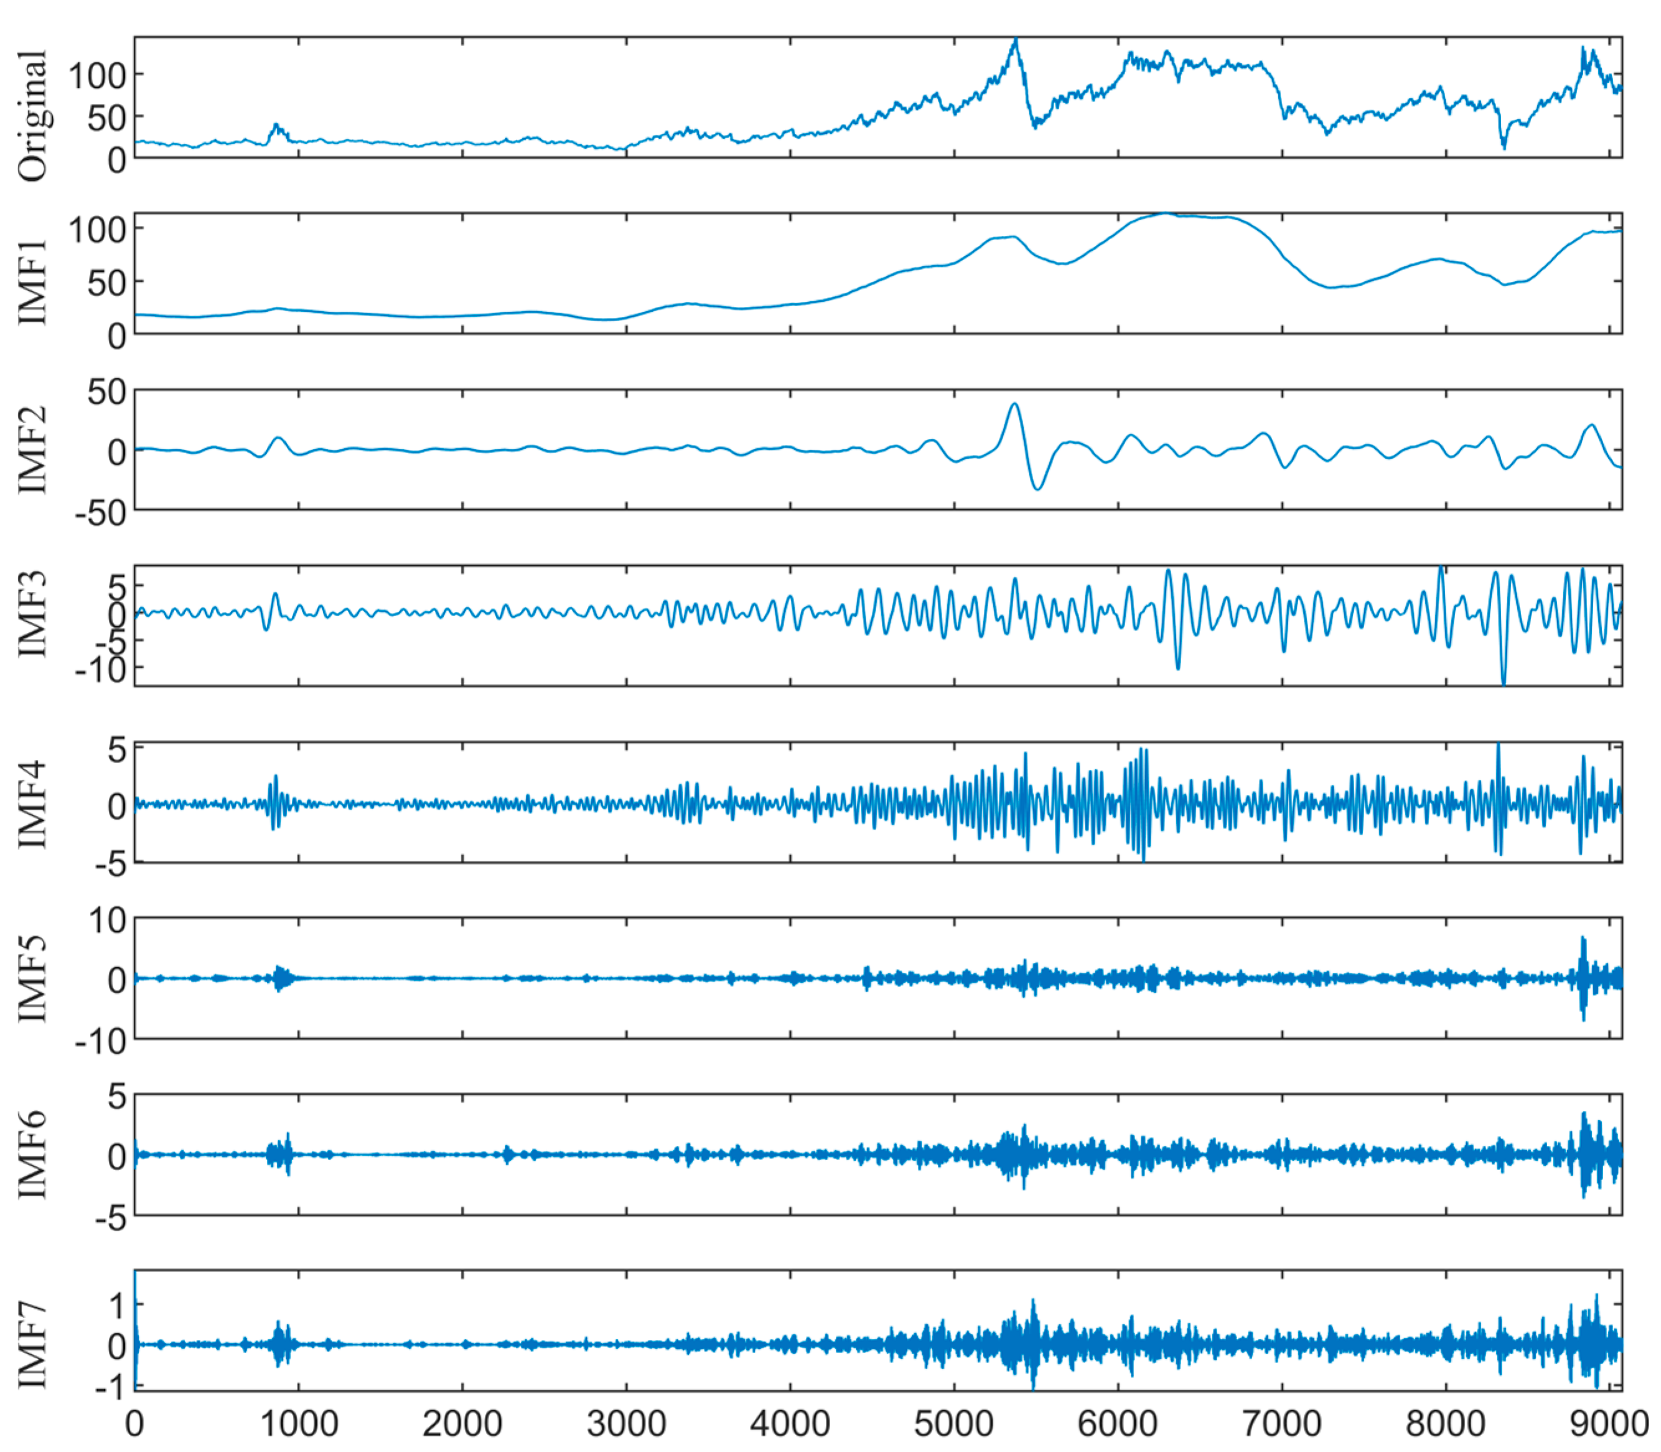
Task: Click the IMF1 y-axis label
Action: tap(33, 283)
